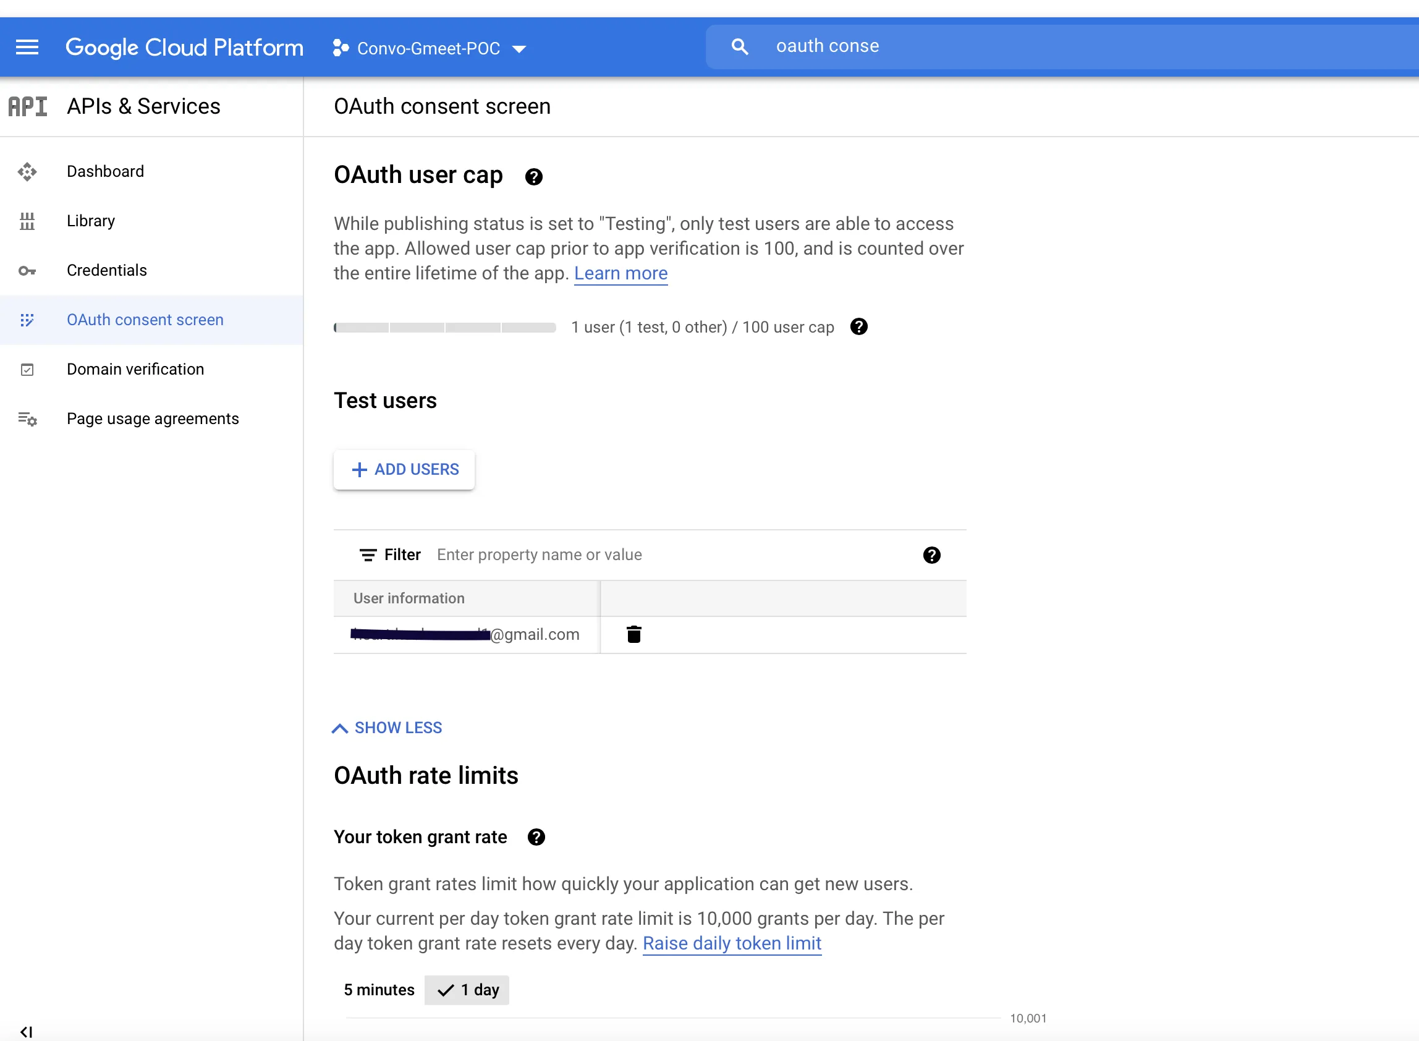Click the Filter list icon

(368, 554)
